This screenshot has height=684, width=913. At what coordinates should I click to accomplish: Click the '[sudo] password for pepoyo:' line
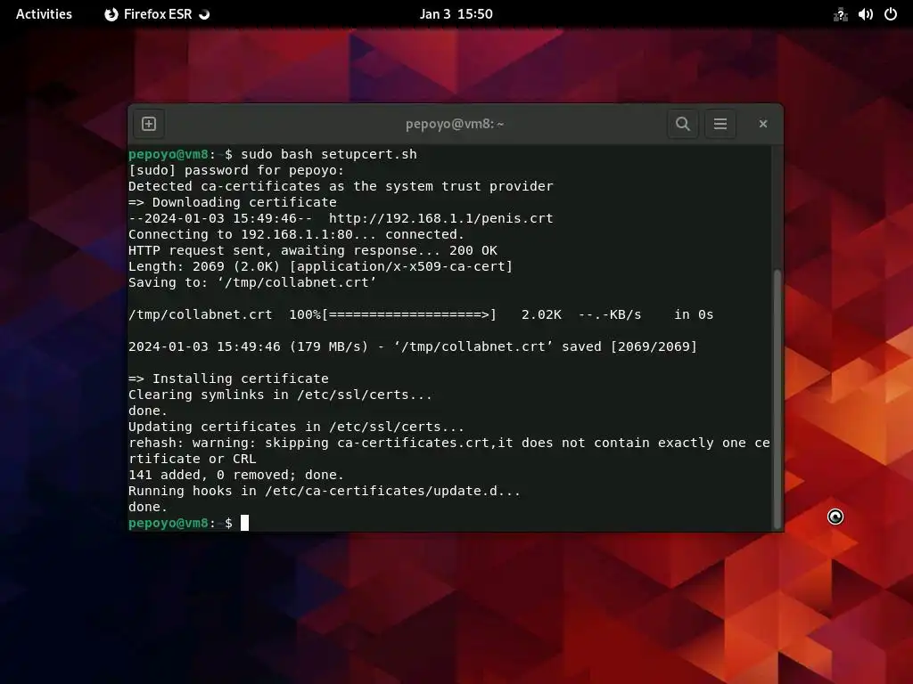236,170
